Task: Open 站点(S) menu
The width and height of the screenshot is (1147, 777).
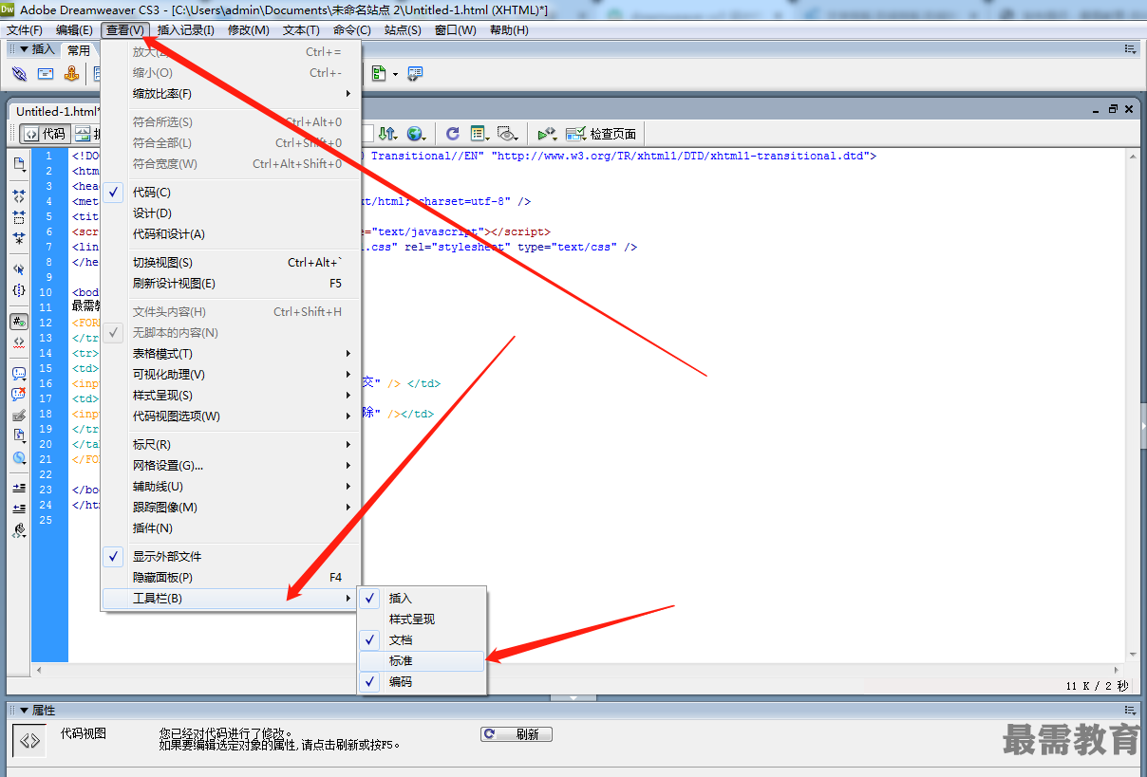Action: (x=403, y=29)
